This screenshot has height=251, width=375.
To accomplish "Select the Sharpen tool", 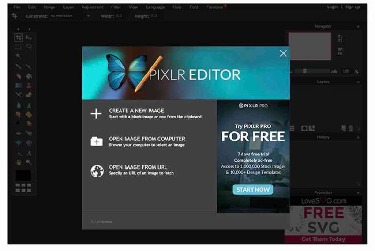I will tap(29, 105).
